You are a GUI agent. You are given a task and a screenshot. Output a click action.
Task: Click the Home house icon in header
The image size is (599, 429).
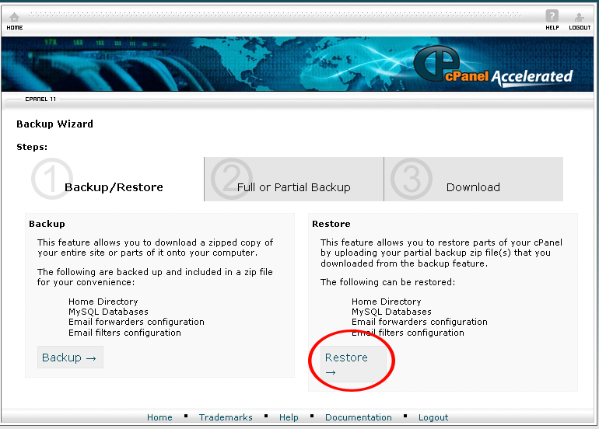[x=14, y=17]
